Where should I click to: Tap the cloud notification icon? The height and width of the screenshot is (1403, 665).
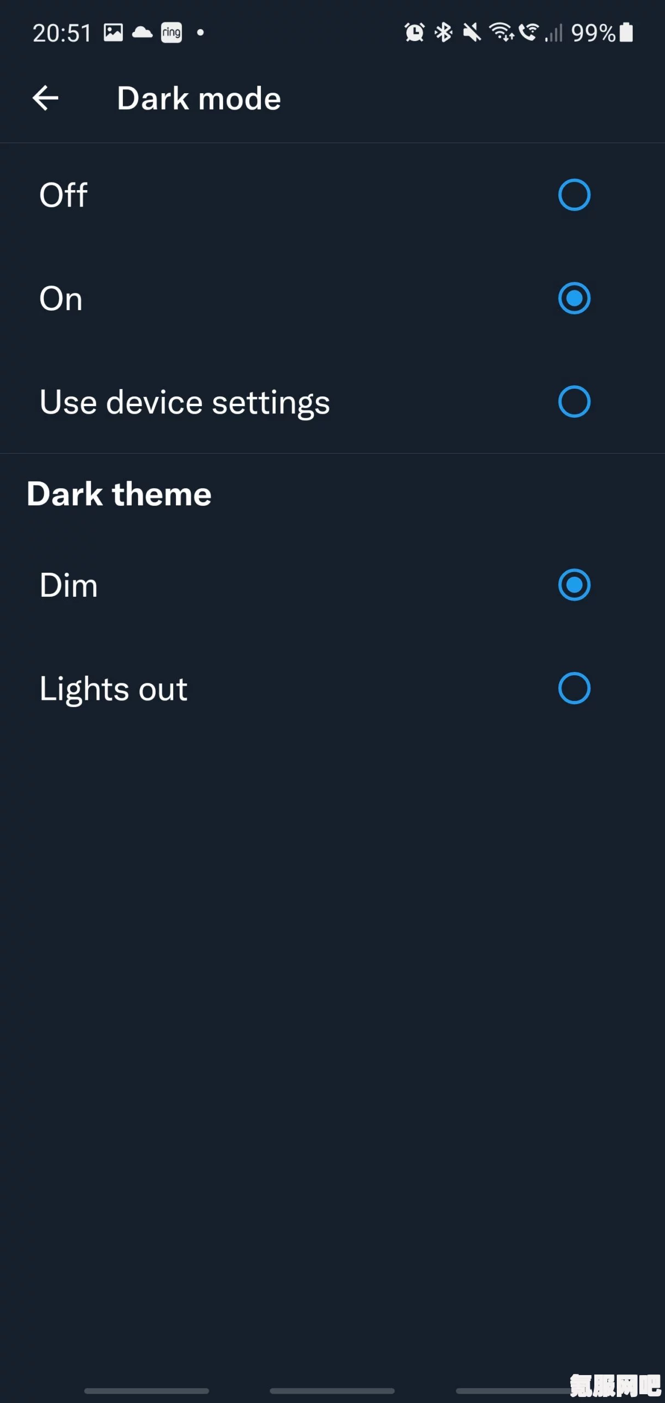tap(143, 32)
